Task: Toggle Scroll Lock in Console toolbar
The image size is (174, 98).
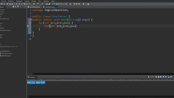Action: pos(159,77)
